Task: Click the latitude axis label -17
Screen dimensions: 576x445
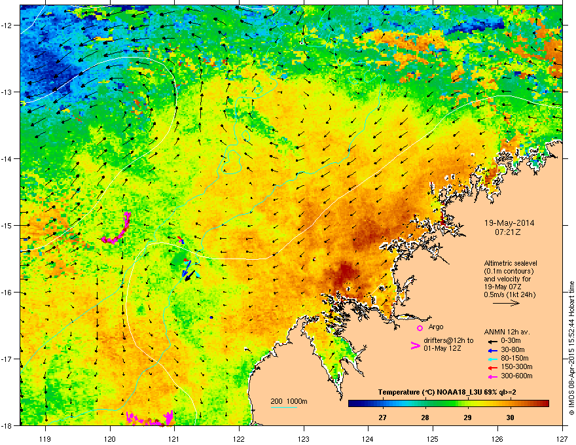Action: click(x=7, y=359)
